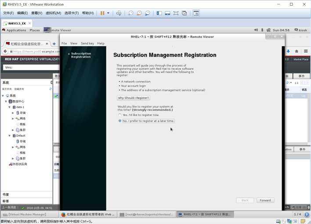
Task: Select Yes, I'd like to register now
Action: 120,115
